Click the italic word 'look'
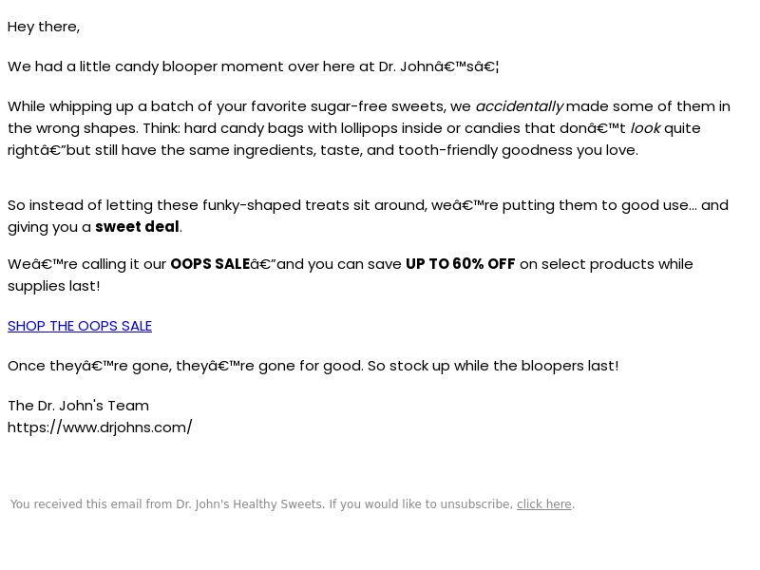 click(645, 128)
